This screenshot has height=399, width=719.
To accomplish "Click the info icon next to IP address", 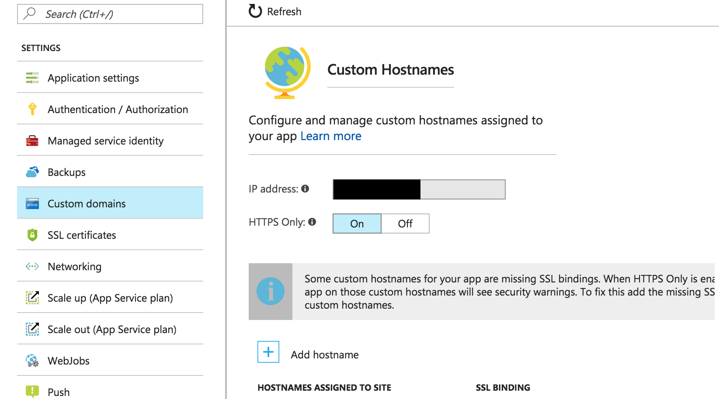I will click(305, 189).
